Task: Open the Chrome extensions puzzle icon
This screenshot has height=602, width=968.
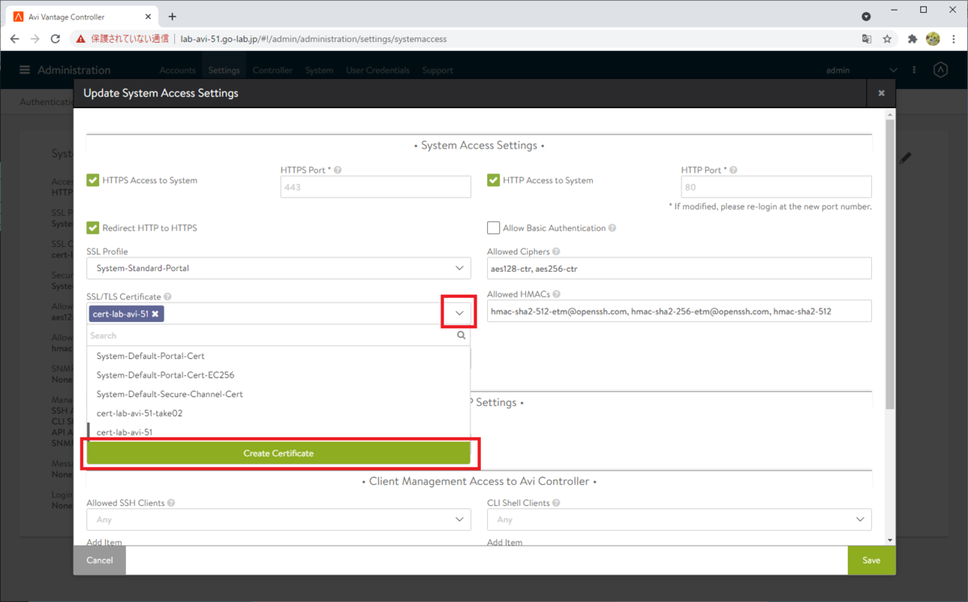Action: [x=913, y=38]
